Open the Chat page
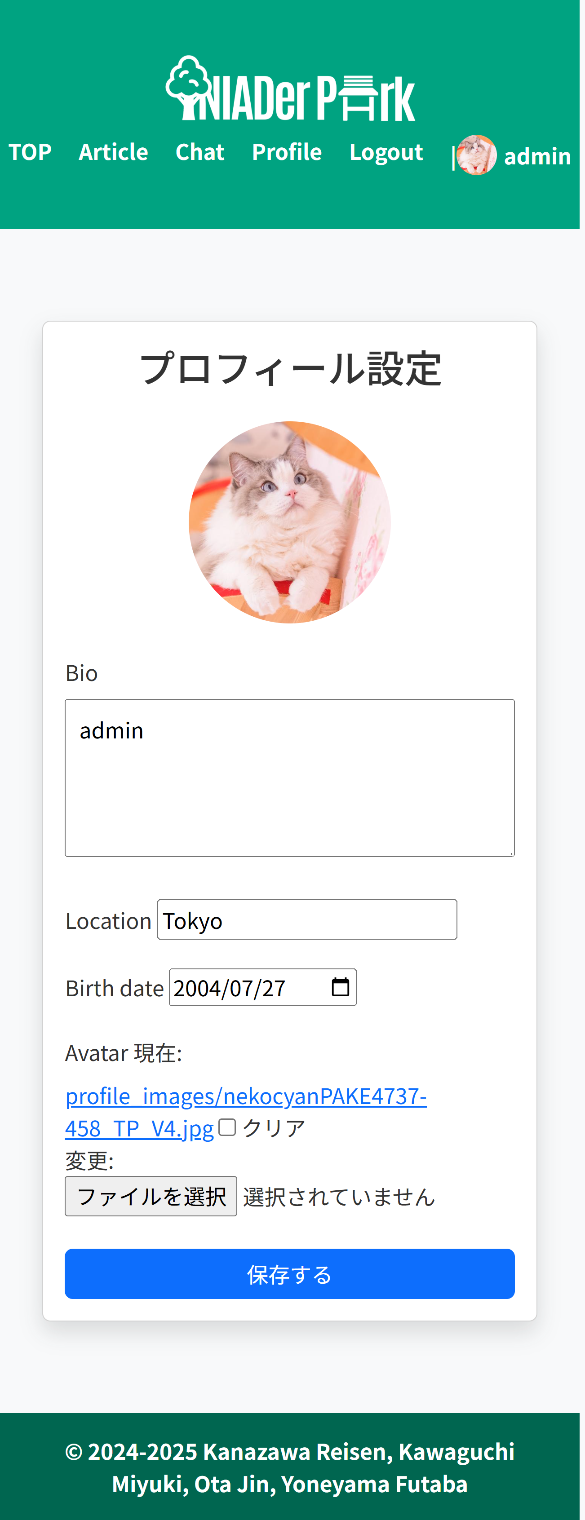This screenshot has width=585, height=1520. coord(200,152)
